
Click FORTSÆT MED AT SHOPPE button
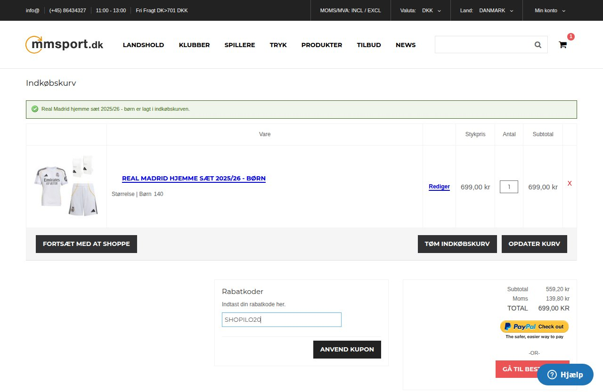coord(86,244)
